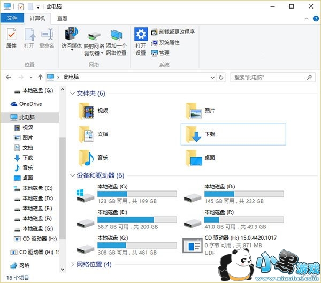Select 本地磁盘 (D:) in navigation tree
Image resolution: width=321 pixels, height=283 pixels.
click(33, 198)
